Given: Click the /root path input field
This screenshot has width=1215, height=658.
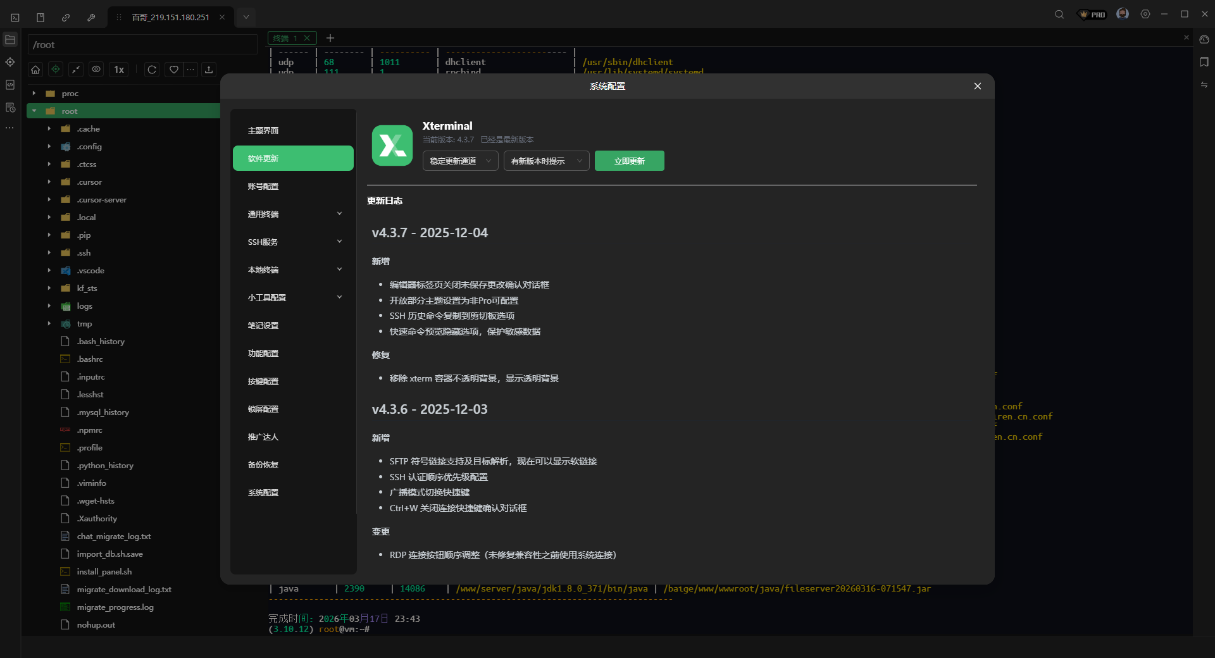Looking at the screenshot, I should pos(142,45).
